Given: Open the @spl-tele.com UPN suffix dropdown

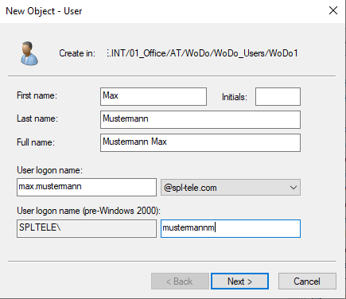Looking at the screenshot, I should click(231, 188).
